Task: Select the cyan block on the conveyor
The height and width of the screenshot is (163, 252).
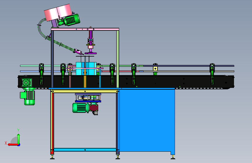Action: 86,69
